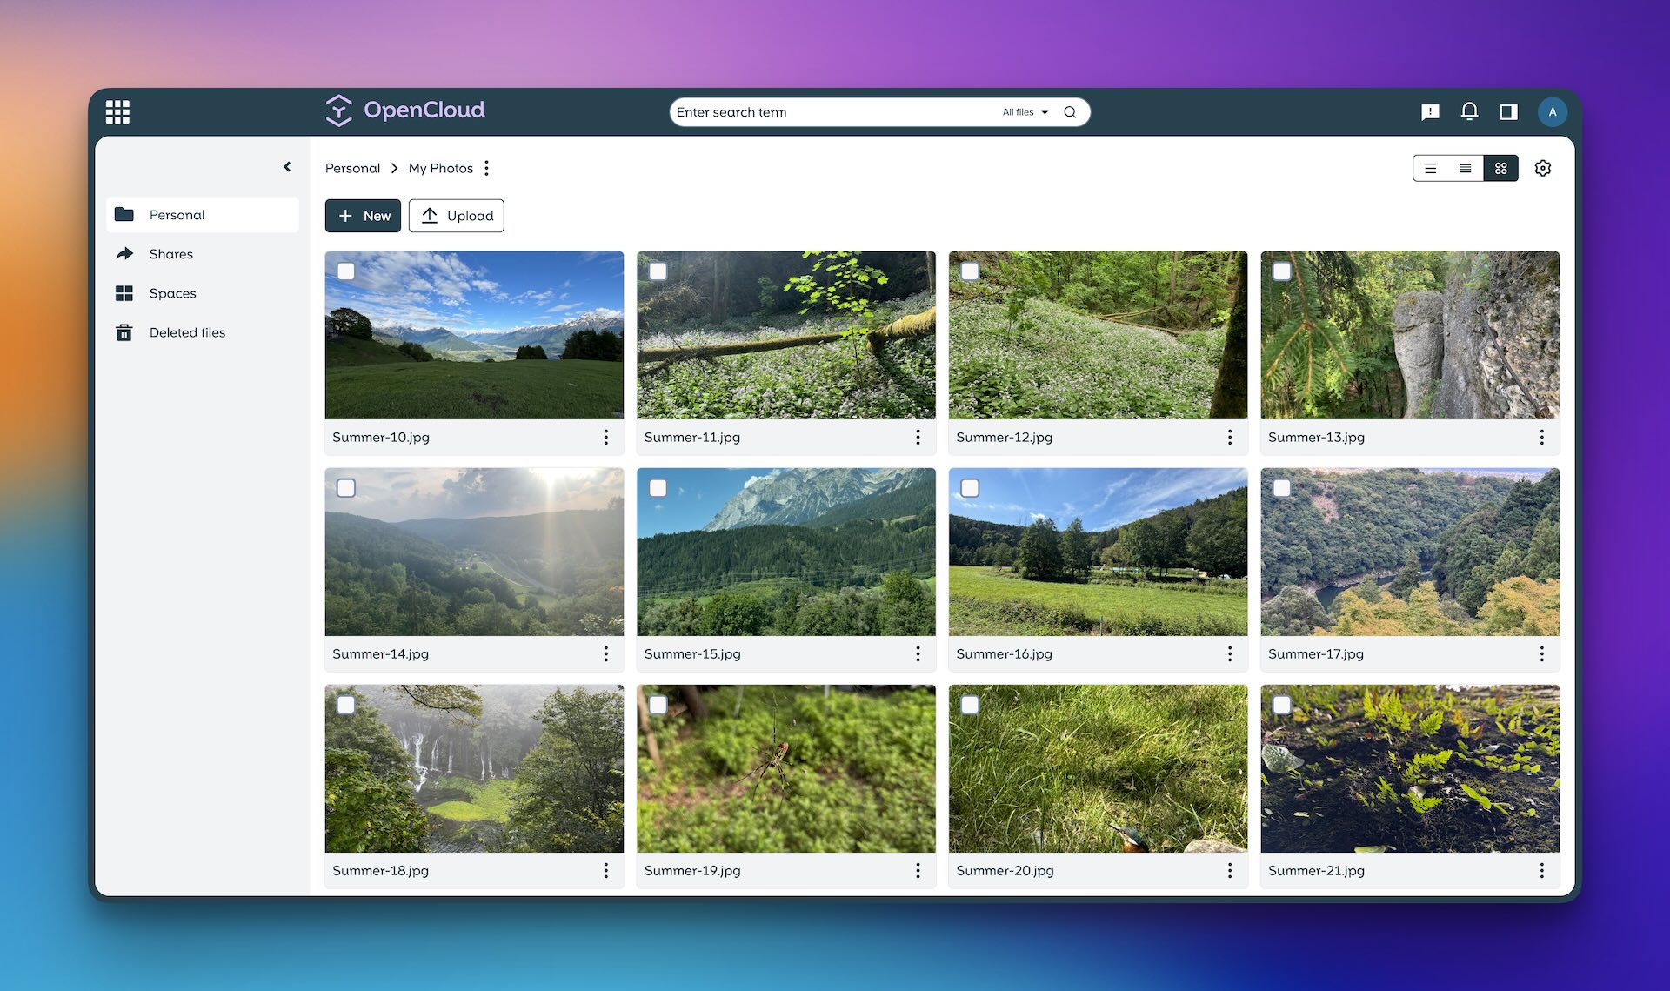Create a folder with the New button
1670x991 pixels.
point(363,215)
